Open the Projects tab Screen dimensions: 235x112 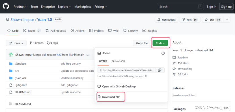click(x=96, y=31)
